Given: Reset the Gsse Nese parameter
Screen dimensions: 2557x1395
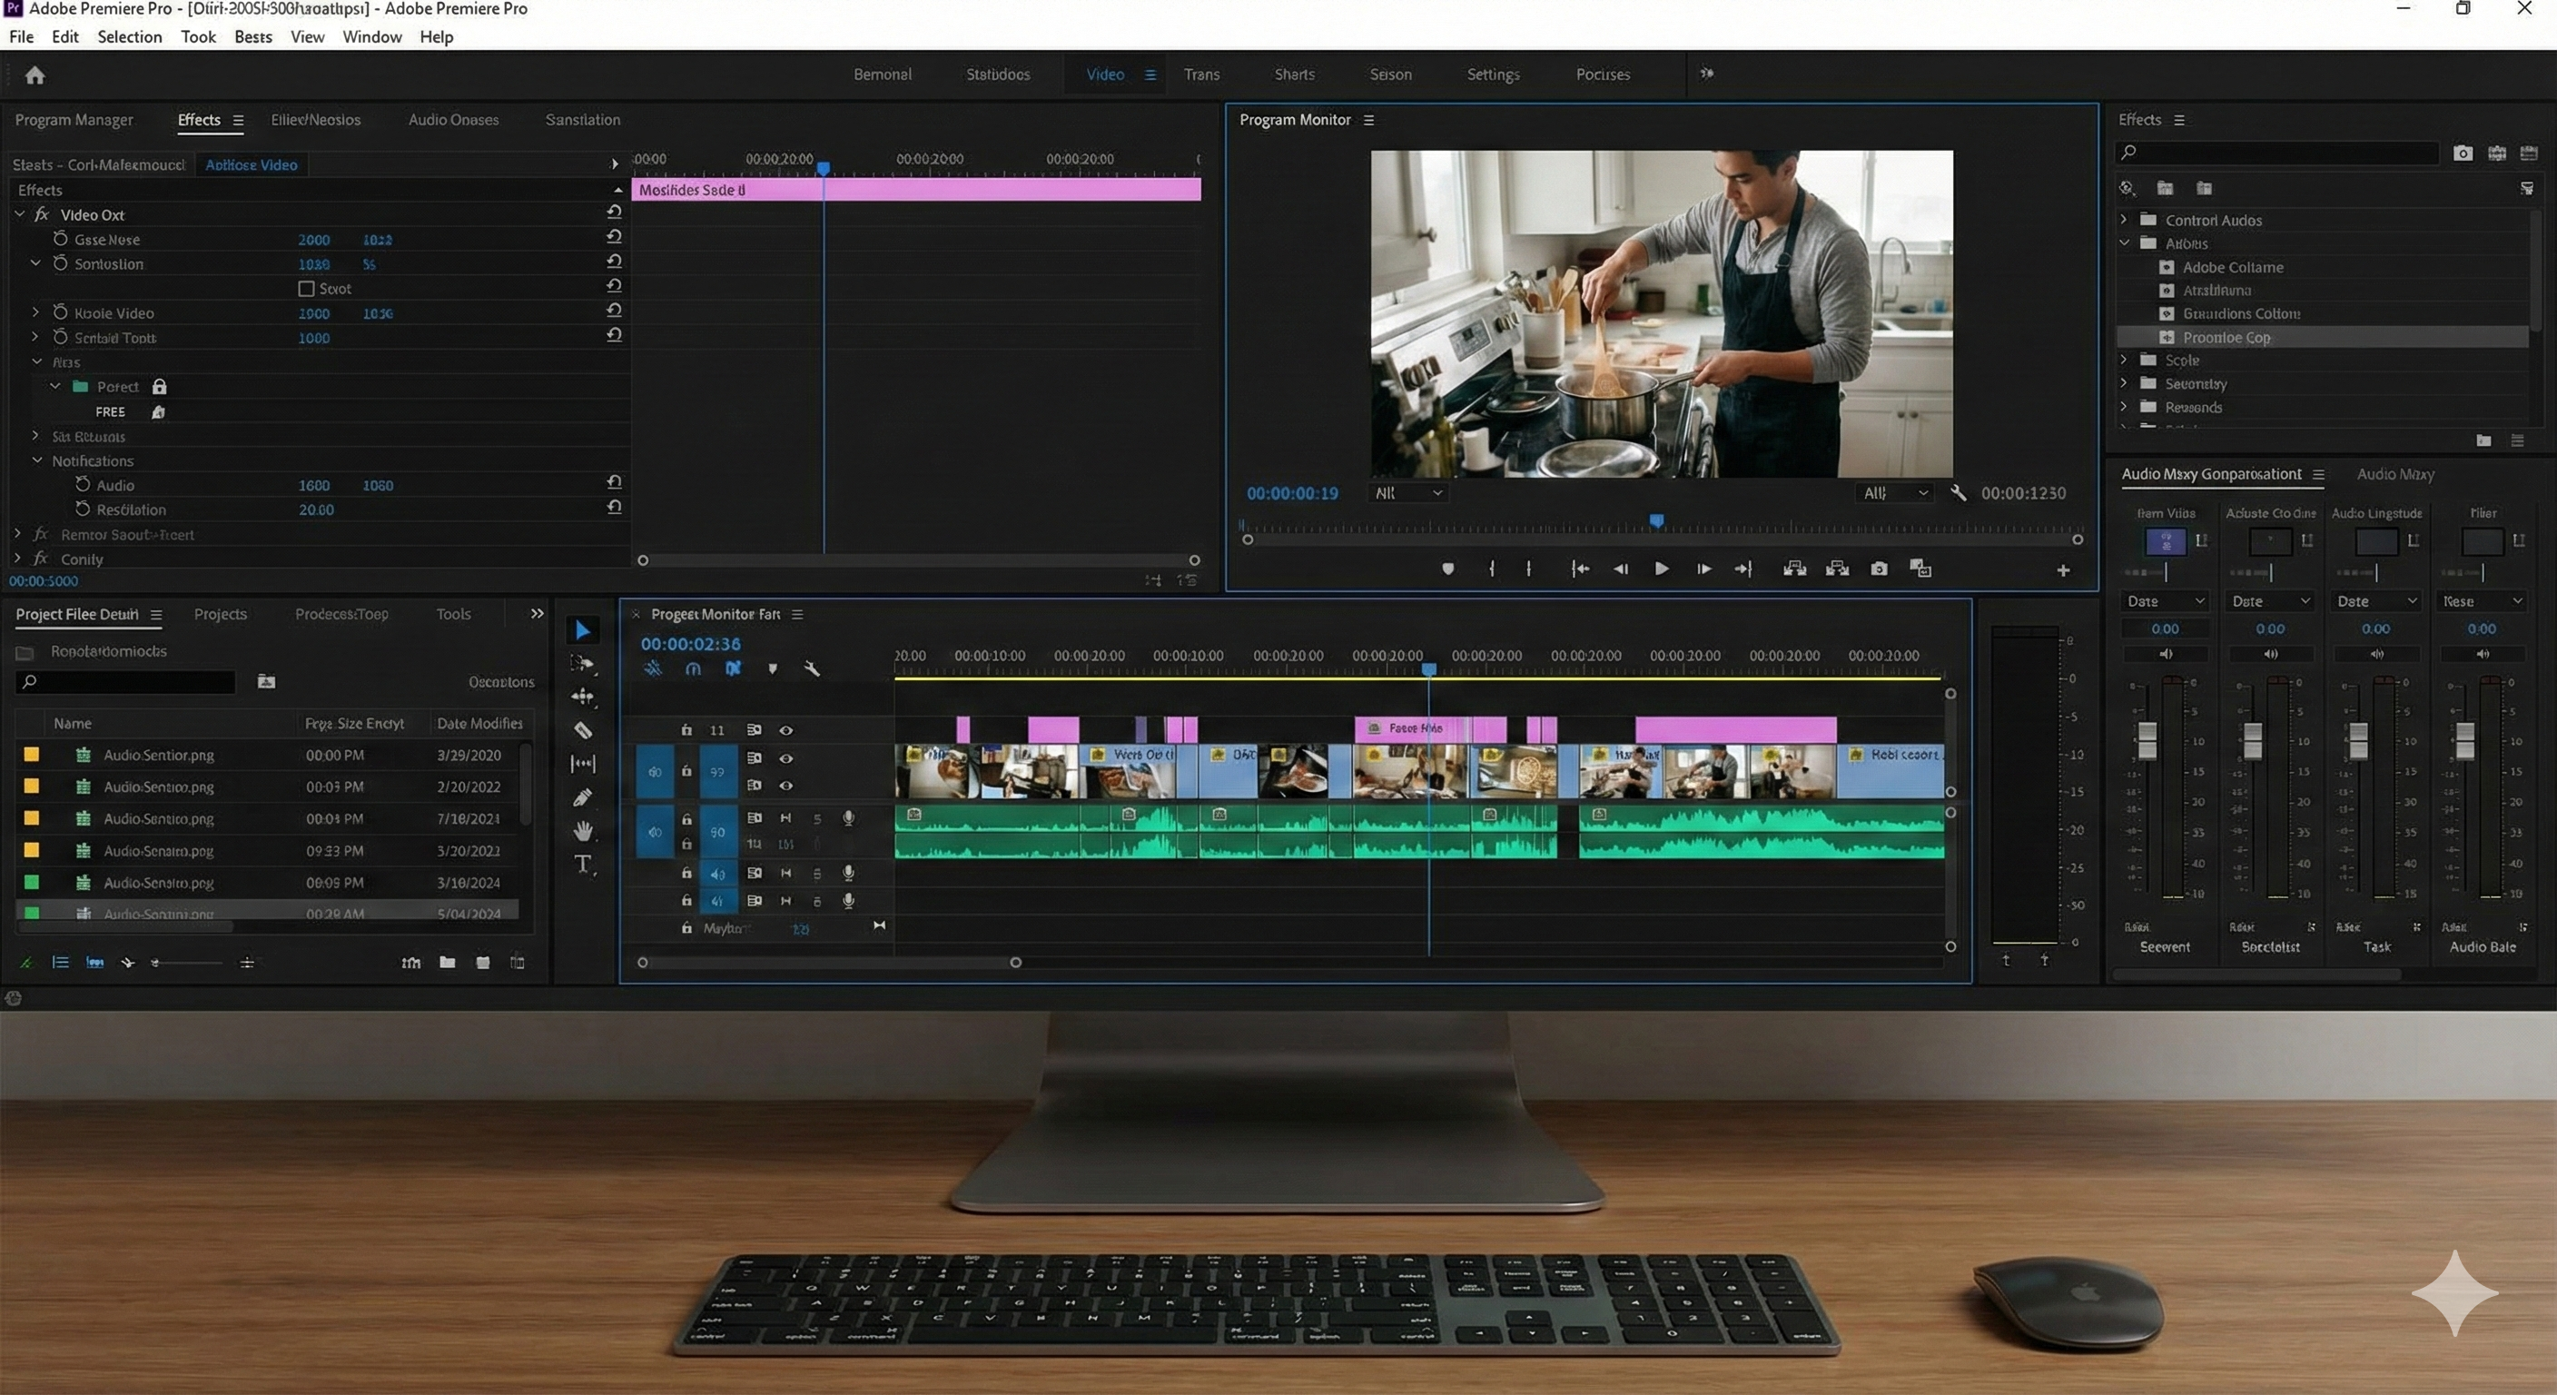Looking at the screenshot, I should pyautogui.click(x=614, y=238).
